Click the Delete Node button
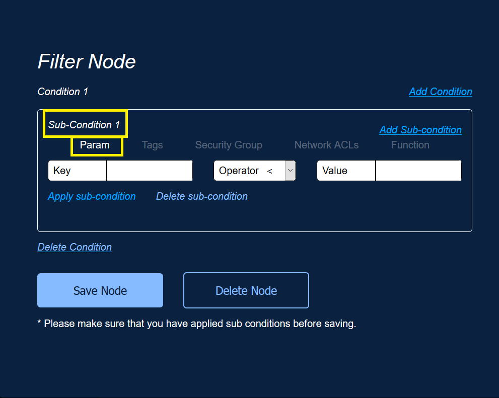Viewport: 499px width, 398px height. [x=246, y=290]
